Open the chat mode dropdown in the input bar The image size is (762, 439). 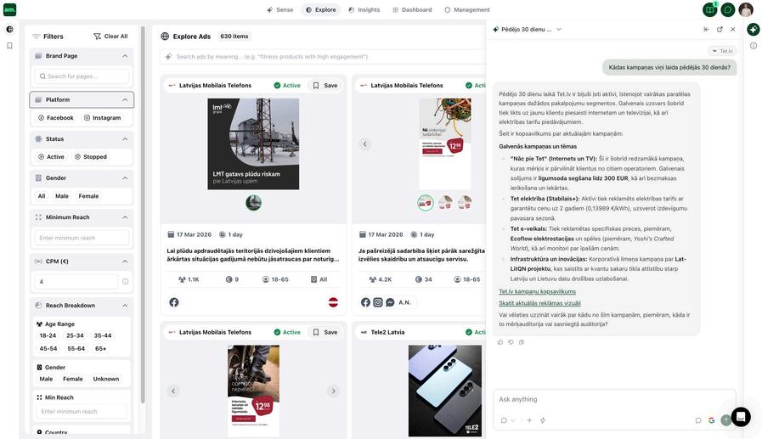coord(508,420)
